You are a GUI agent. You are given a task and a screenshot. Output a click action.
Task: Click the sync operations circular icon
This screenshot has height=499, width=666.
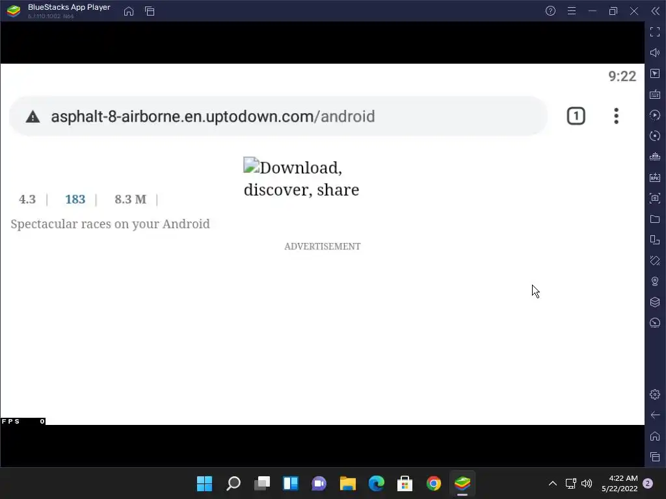point(655,136)
